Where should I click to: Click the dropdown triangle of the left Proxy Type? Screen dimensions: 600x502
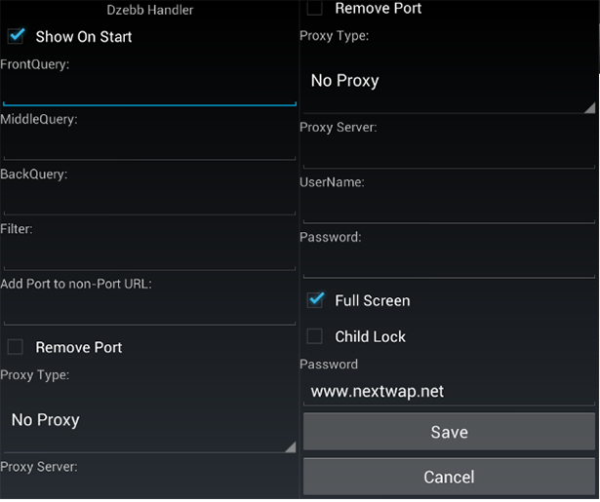point(289,446)
